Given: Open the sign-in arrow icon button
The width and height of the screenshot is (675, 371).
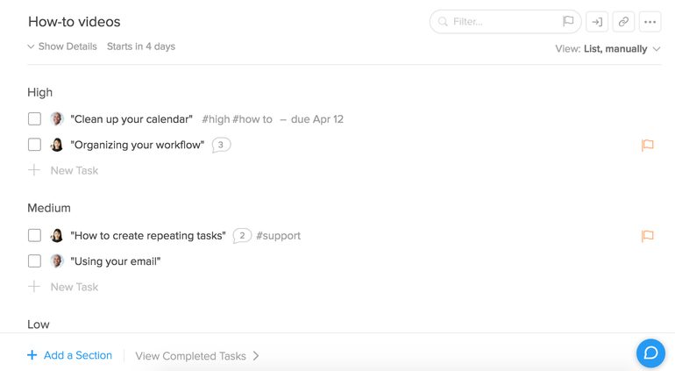Looking at the screenshot, I should point(597,22).
